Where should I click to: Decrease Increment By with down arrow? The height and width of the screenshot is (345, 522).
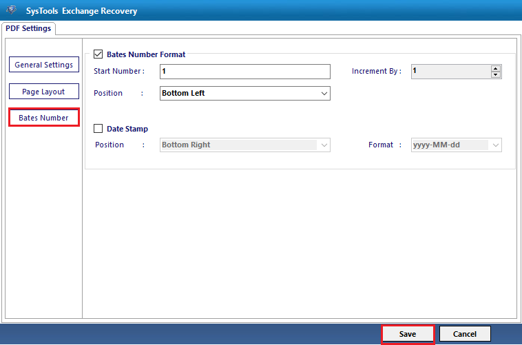(x=496, y=74)
